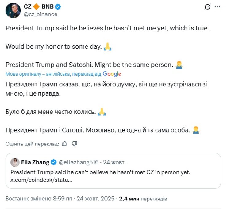This screenshot has height=210, width=227.
Task: Open the @ellazhang516 handle
Action: (79, 162)
